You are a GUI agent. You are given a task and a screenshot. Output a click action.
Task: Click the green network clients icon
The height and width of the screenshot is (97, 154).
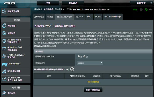146,10
